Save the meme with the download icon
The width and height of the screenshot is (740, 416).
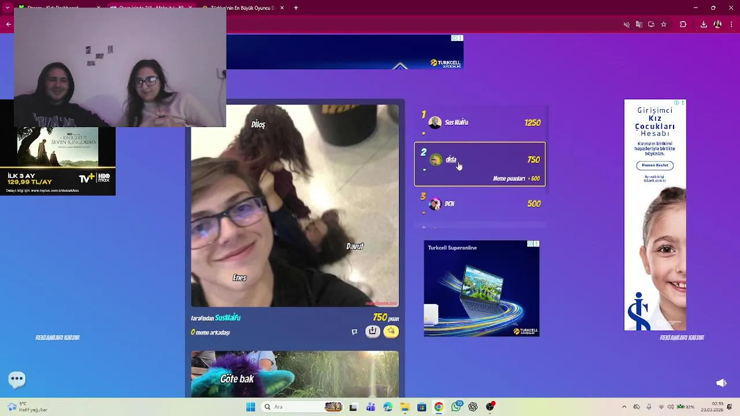coord(373,331)
